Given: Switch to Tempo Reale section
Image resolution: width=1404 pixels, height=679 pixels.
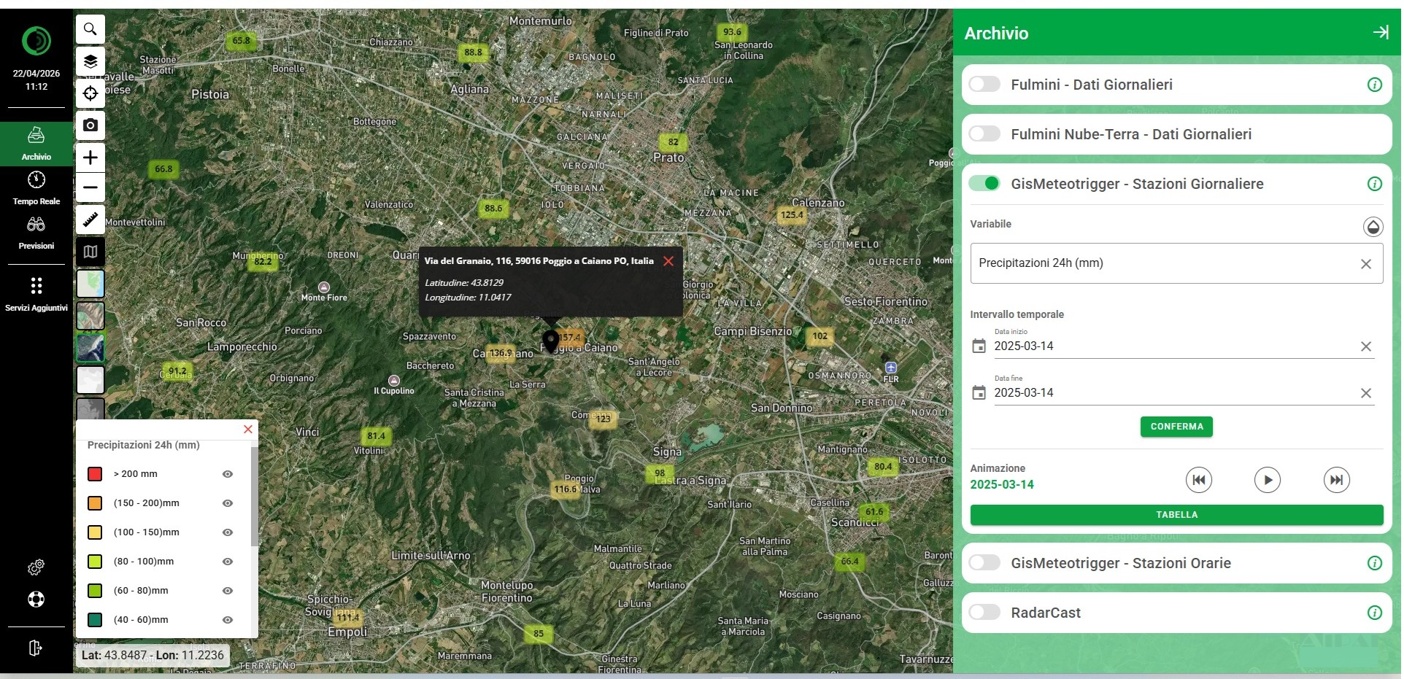Looking at the screenshot, I should pyautogui.click(x=36, y=188).
